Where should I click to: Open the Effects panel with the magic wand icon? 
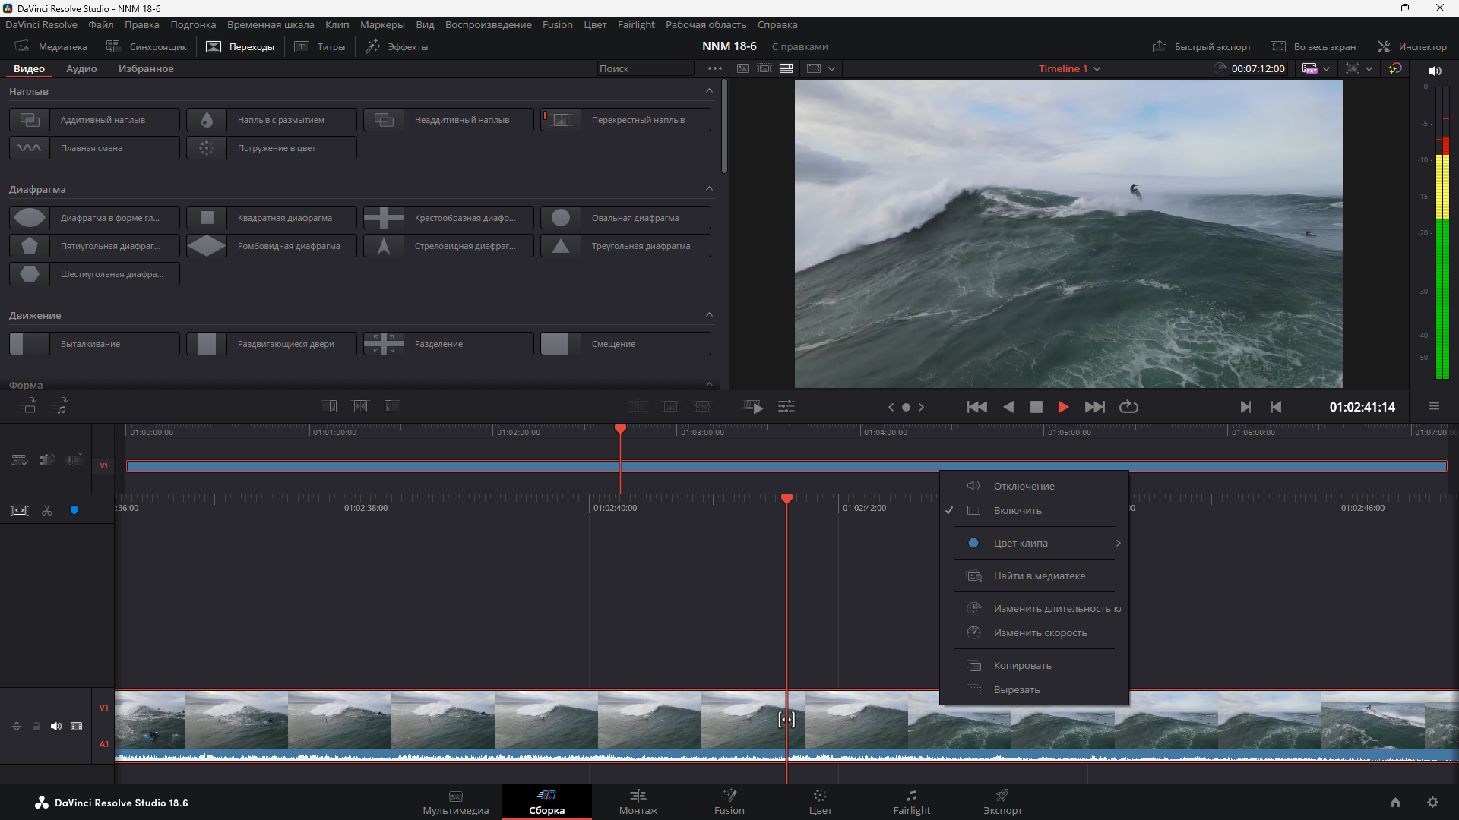[x=397, y=47]
